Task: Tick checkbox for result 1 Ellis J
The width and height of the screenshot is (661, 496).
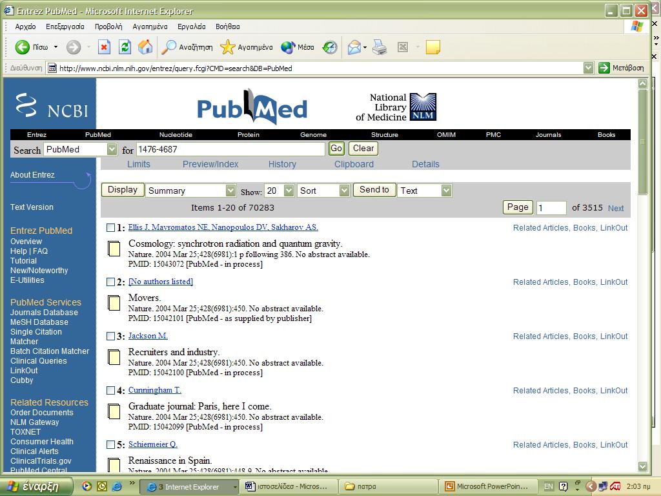Action: pos(110,228)
